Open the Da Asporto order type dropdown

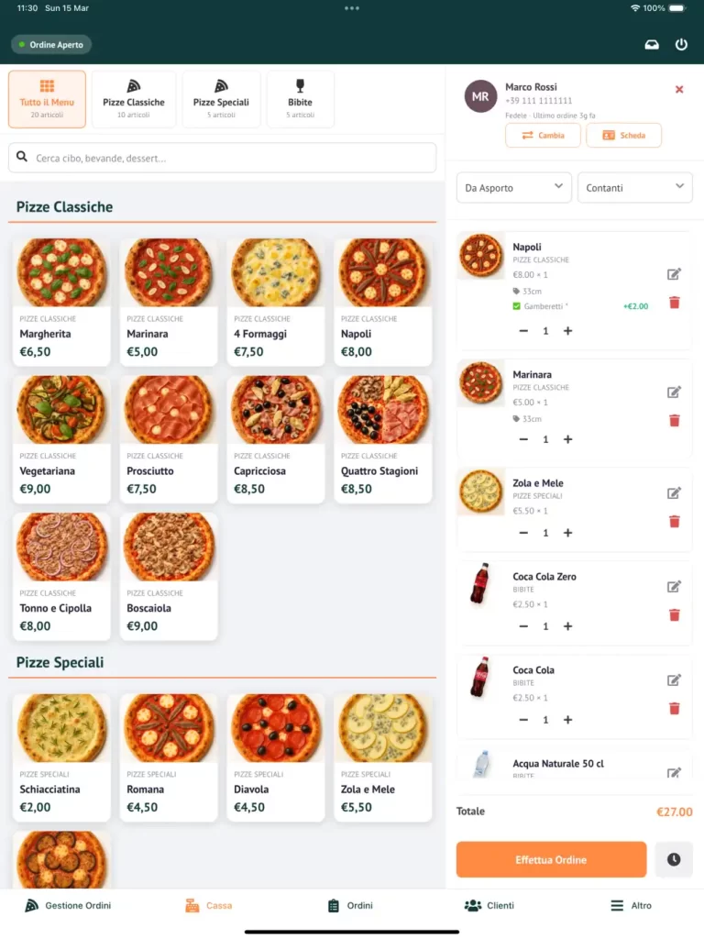(513, 188)
